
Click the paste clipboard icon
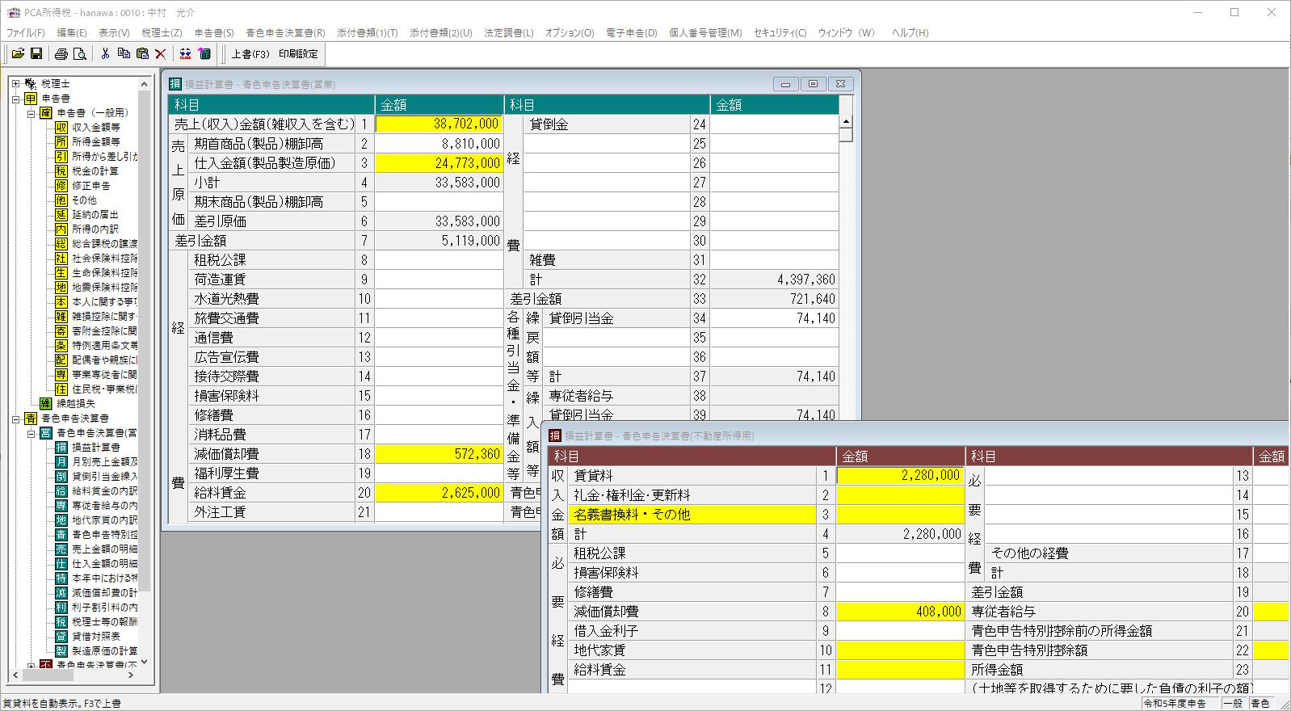pyautogui.click(x=142, y=53)
